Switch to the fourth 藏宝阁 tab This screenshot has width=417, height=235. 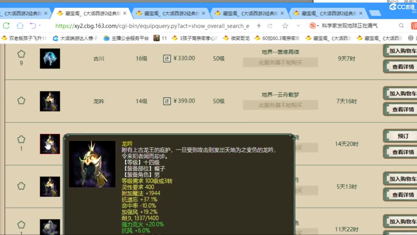point(250,13)
